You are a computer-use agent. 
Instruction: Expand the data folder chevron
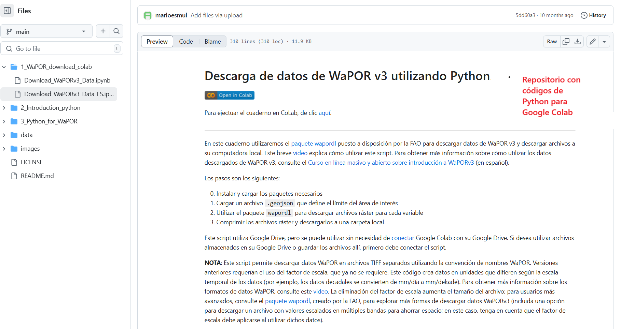(4, 135)
